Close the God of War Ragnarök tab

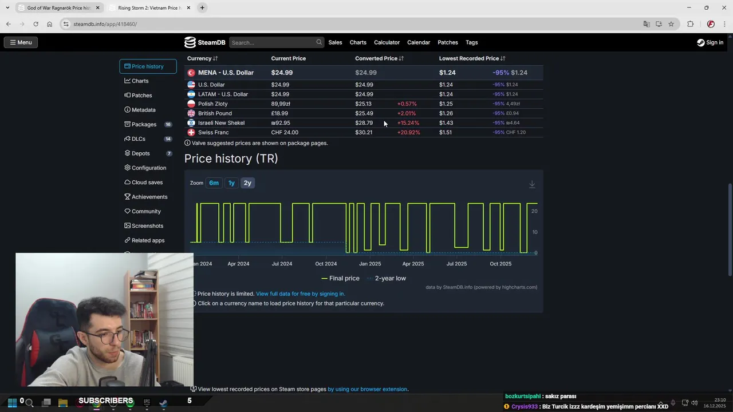[97, 8]
